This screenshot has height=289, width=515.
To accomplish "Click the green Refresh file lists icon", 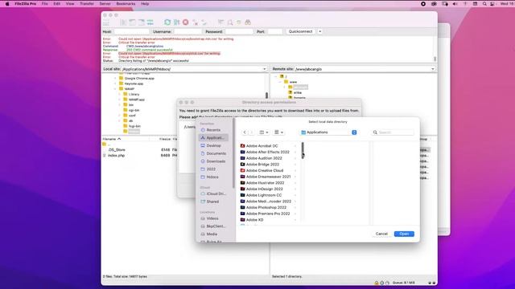I will coord(167,22).
